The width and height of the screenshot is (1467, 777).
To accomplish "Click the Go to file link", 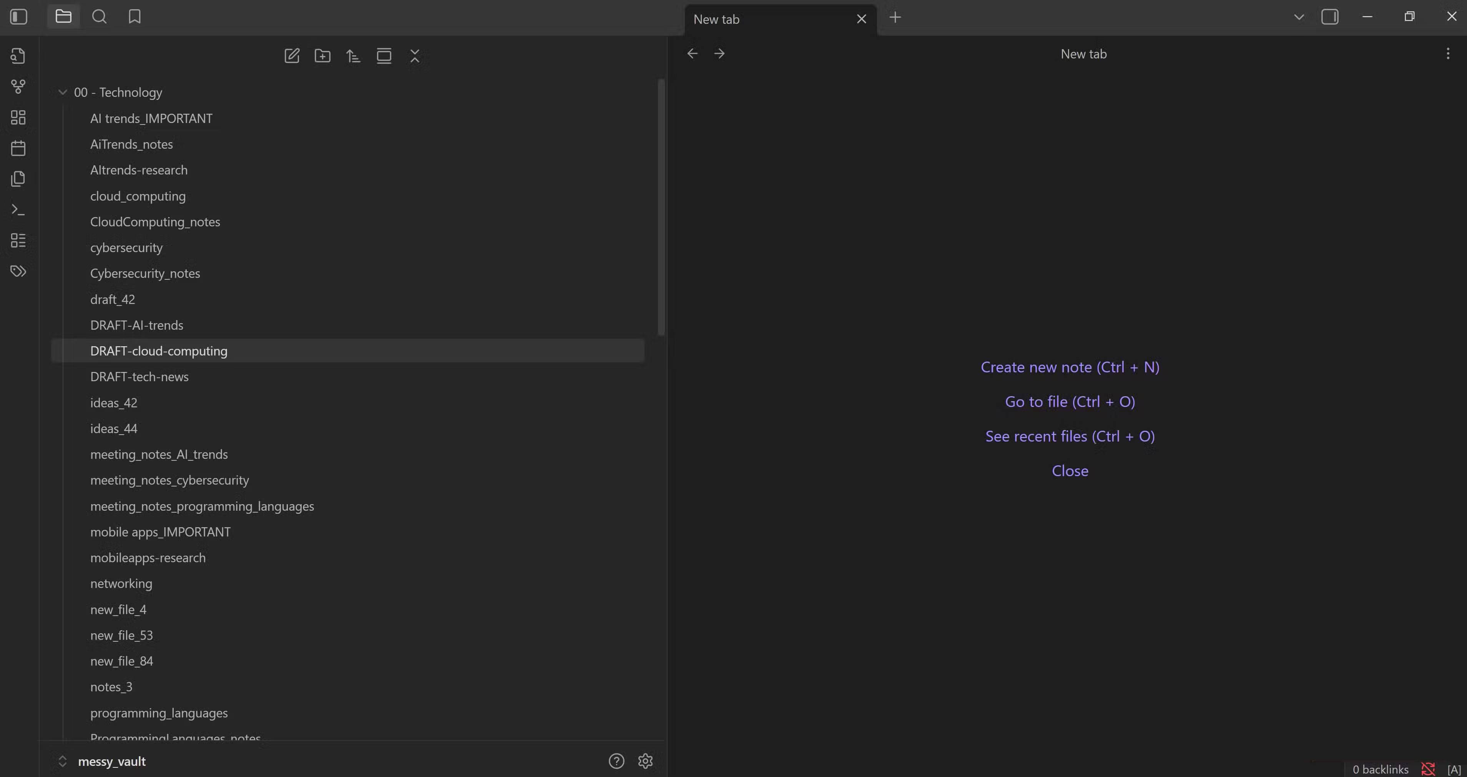I will pyautogui.click(x=1070, y=402).
